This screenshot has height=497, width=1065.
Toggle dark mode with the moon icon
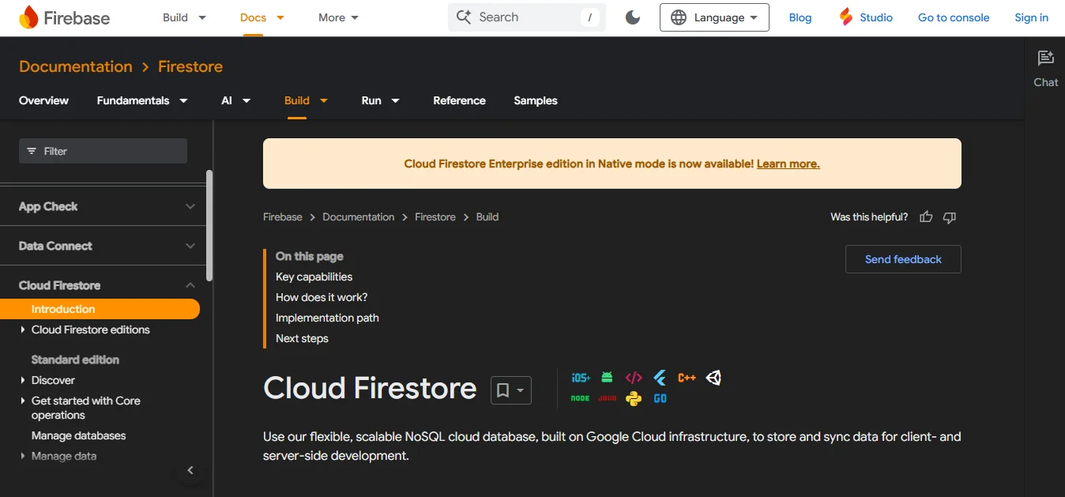[x=632, y=17]
